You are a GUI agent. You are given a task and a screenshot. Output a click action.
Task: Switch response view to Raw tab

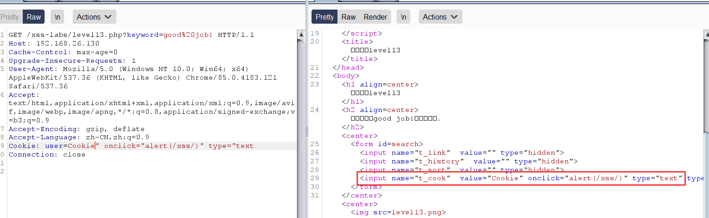349,17
